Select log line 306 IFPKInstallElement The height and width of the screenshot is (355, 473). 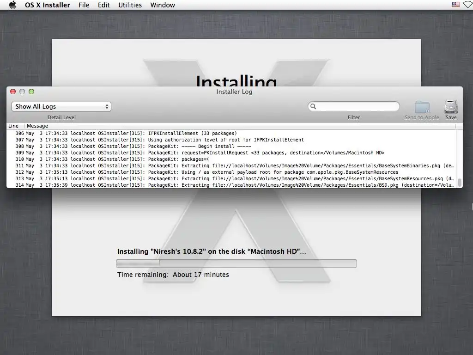click(231, 133)
